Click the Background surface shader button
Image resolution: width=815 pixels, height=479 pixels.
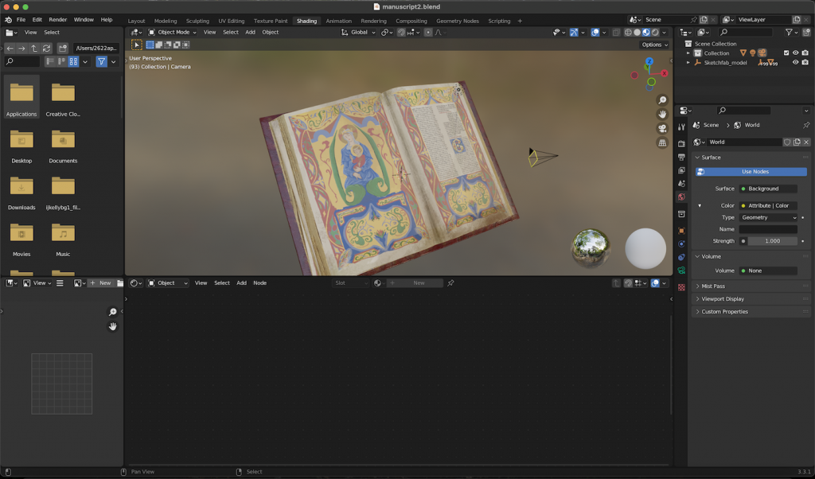pyautogui.click(x=768, y=189)
